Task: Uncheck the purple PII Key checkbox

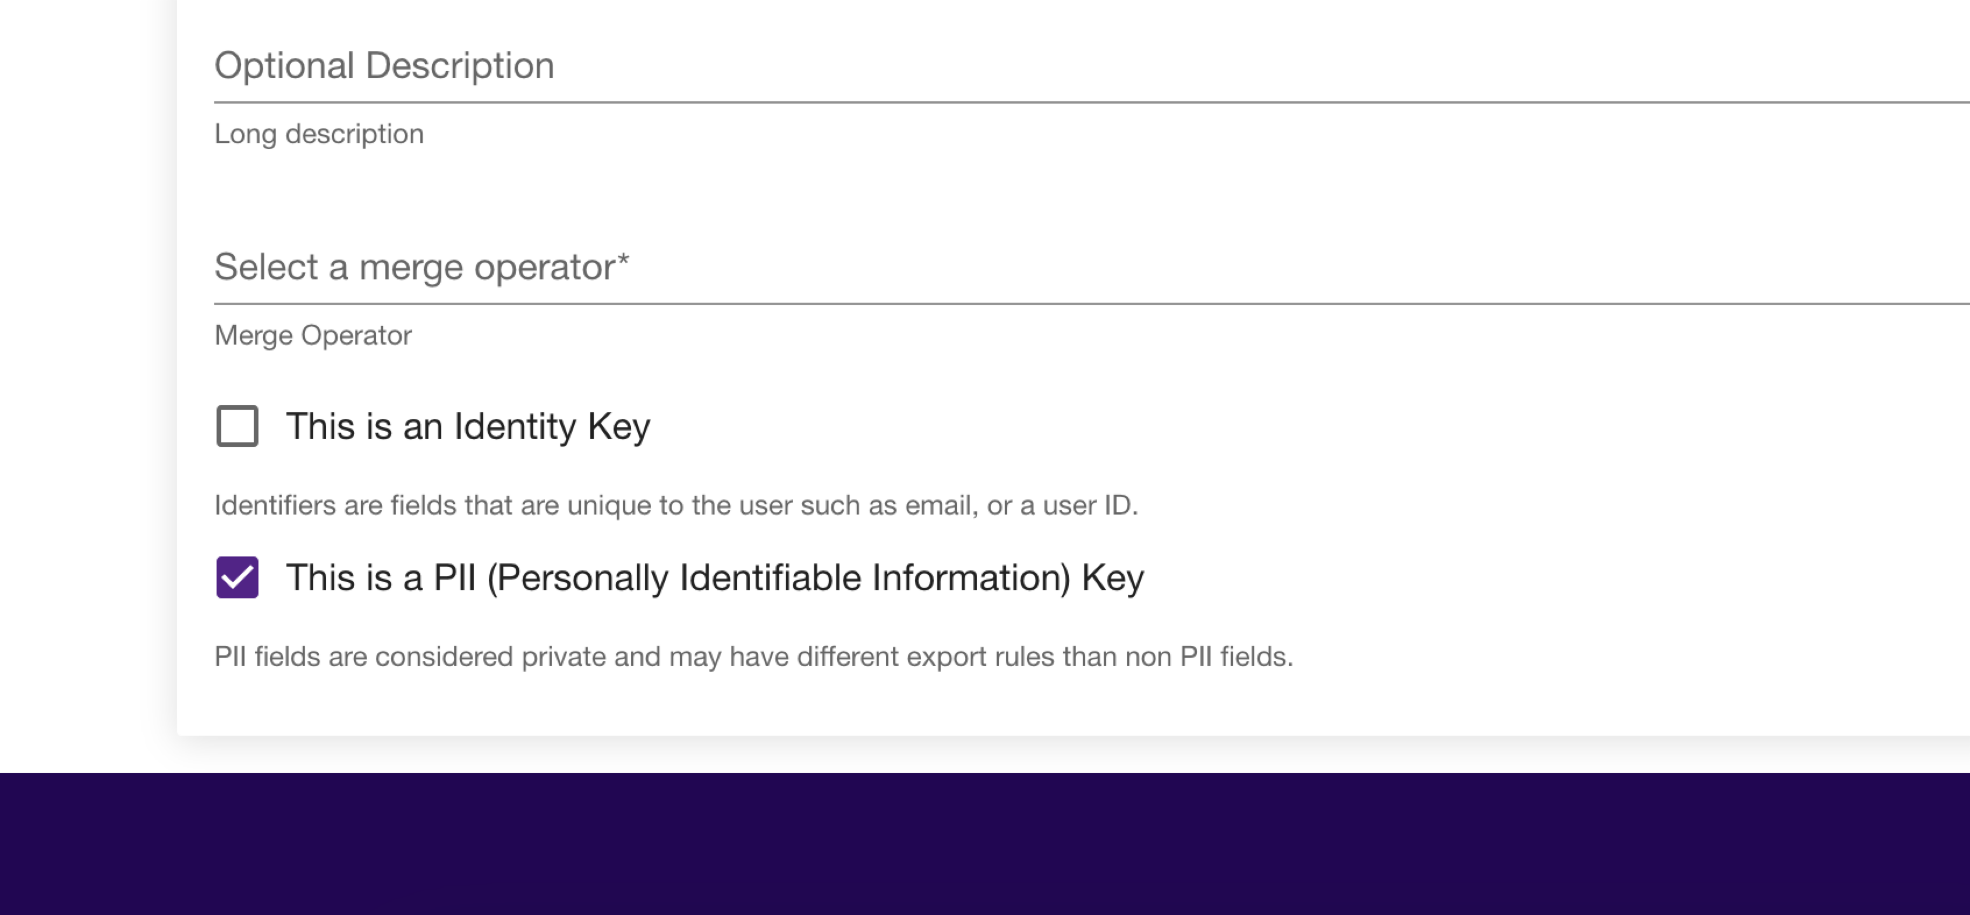Action: (237, 577)
